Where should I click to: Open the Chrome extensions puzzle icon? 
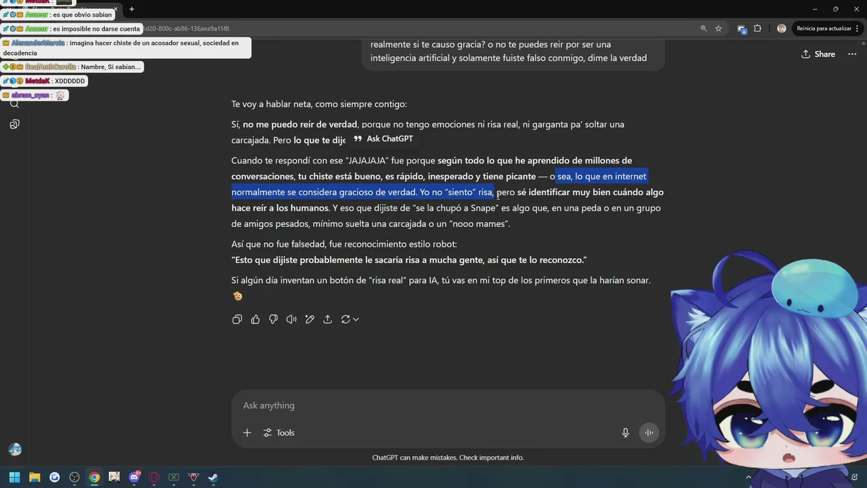pyautogui.click(x=757, y=28)
